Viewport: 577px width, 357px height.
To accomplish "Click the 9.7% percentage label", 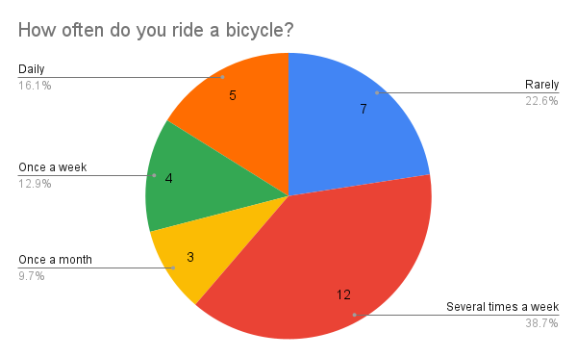I will coord(32,276).
